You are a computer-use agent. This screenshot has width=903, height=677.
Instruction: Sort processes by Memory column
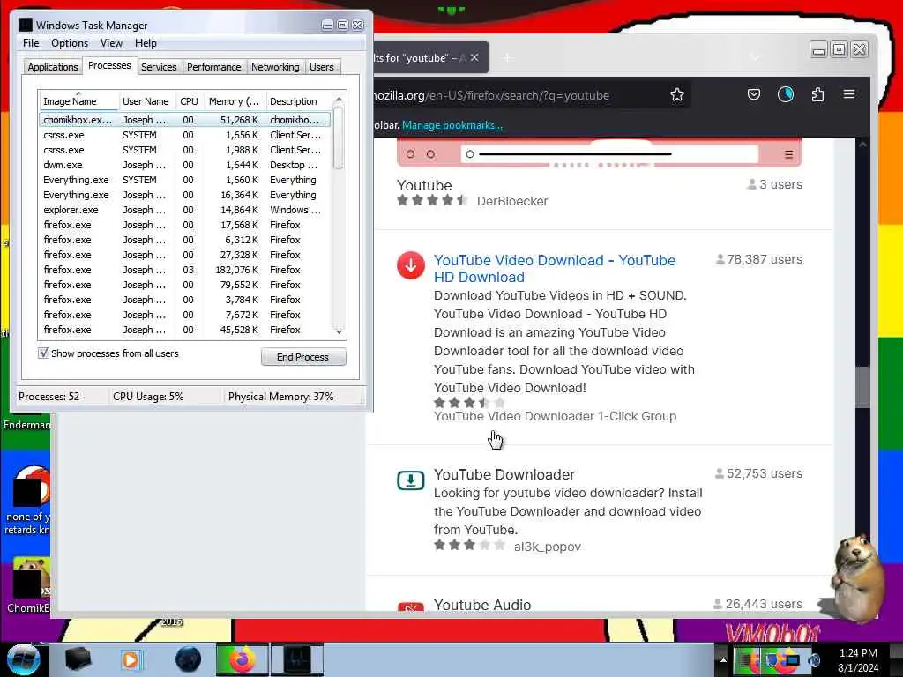(x=235, y=101)
